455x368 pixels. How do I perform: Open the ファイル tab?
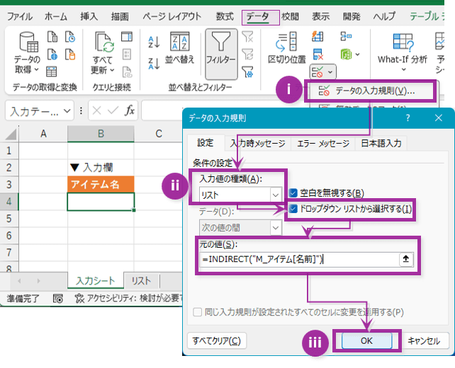point(20,16)
